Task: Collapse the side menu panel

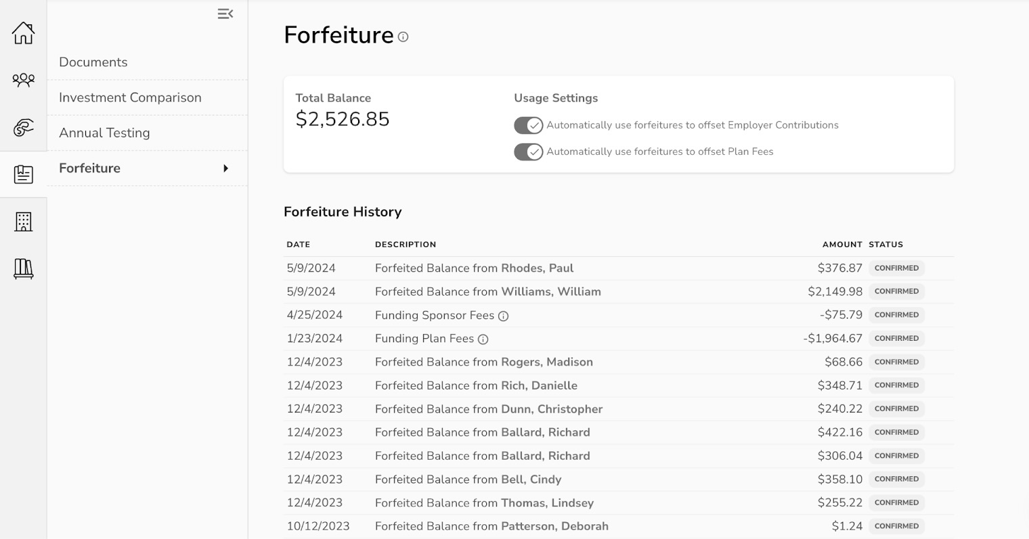Action: [225, 14]
